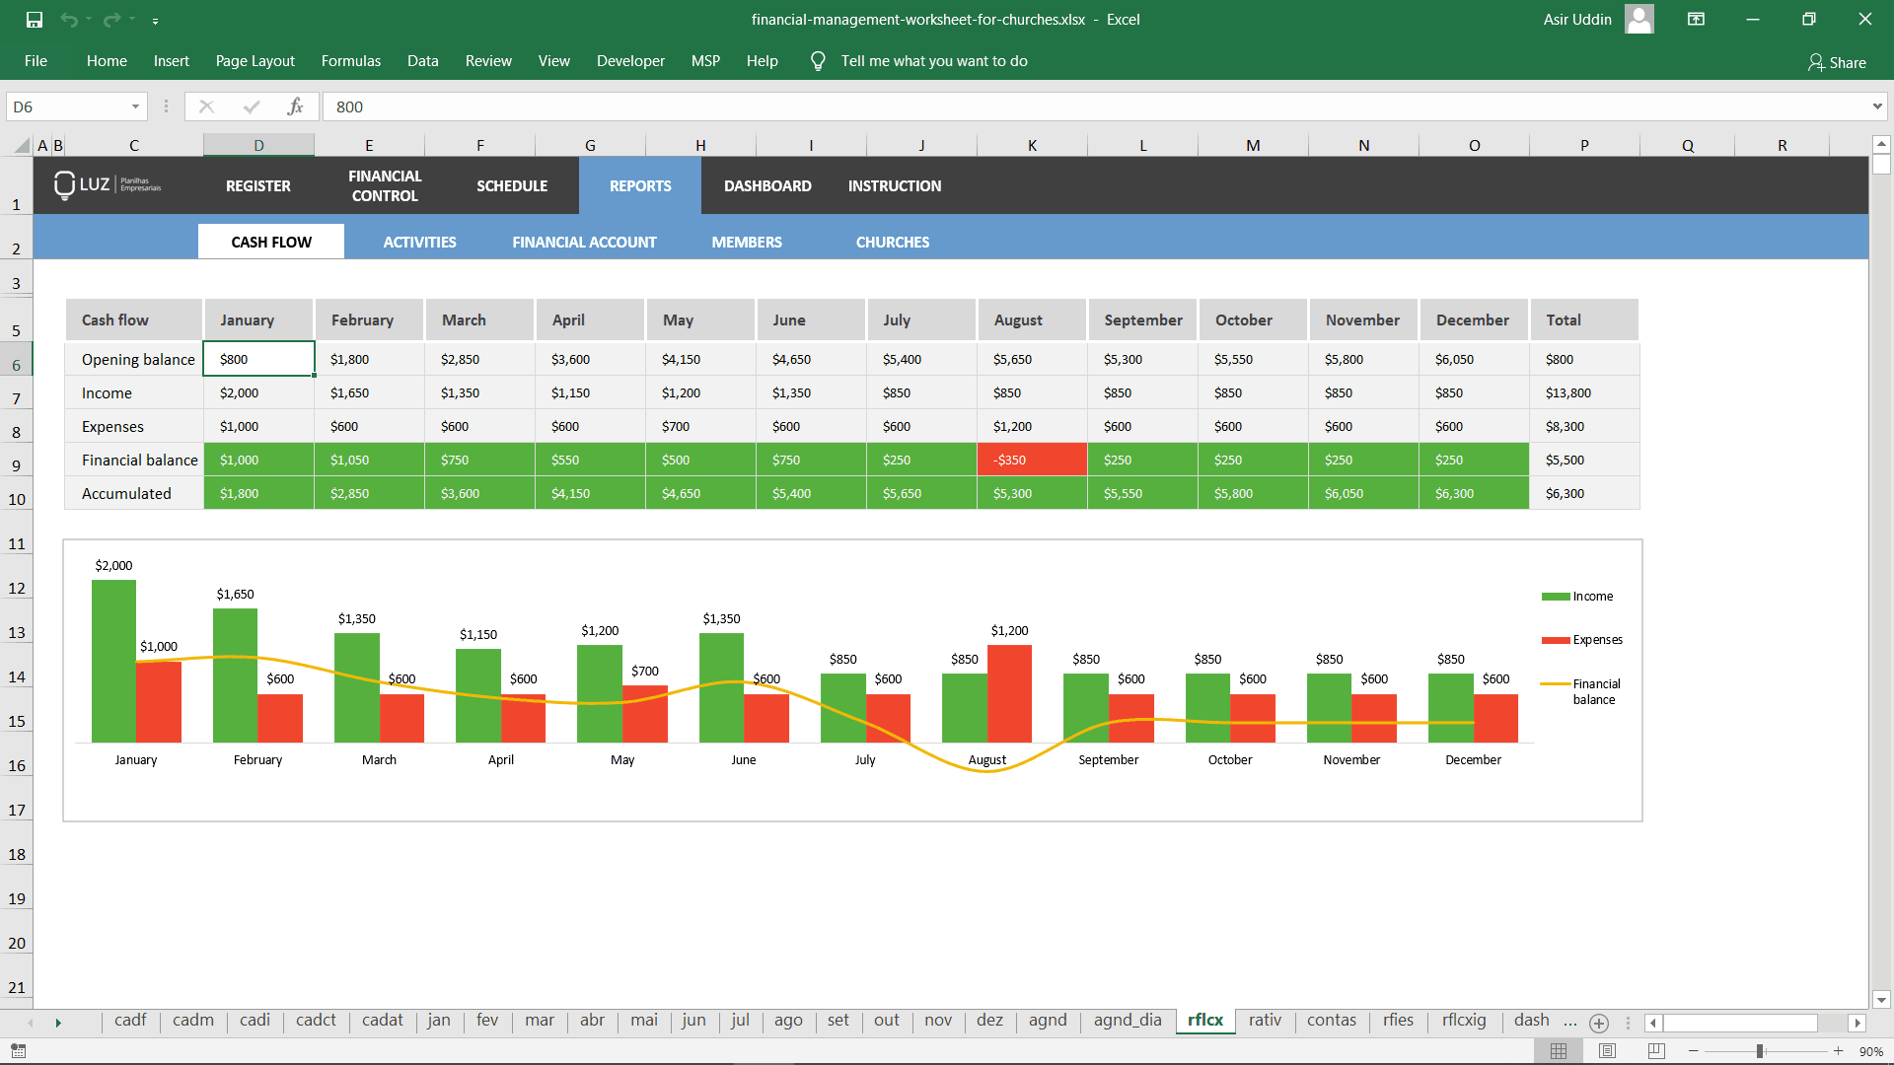Select the dash sheet tab at the bottom
The height and width of the screenshot is (1065, 1894).
point(1532,1021)
